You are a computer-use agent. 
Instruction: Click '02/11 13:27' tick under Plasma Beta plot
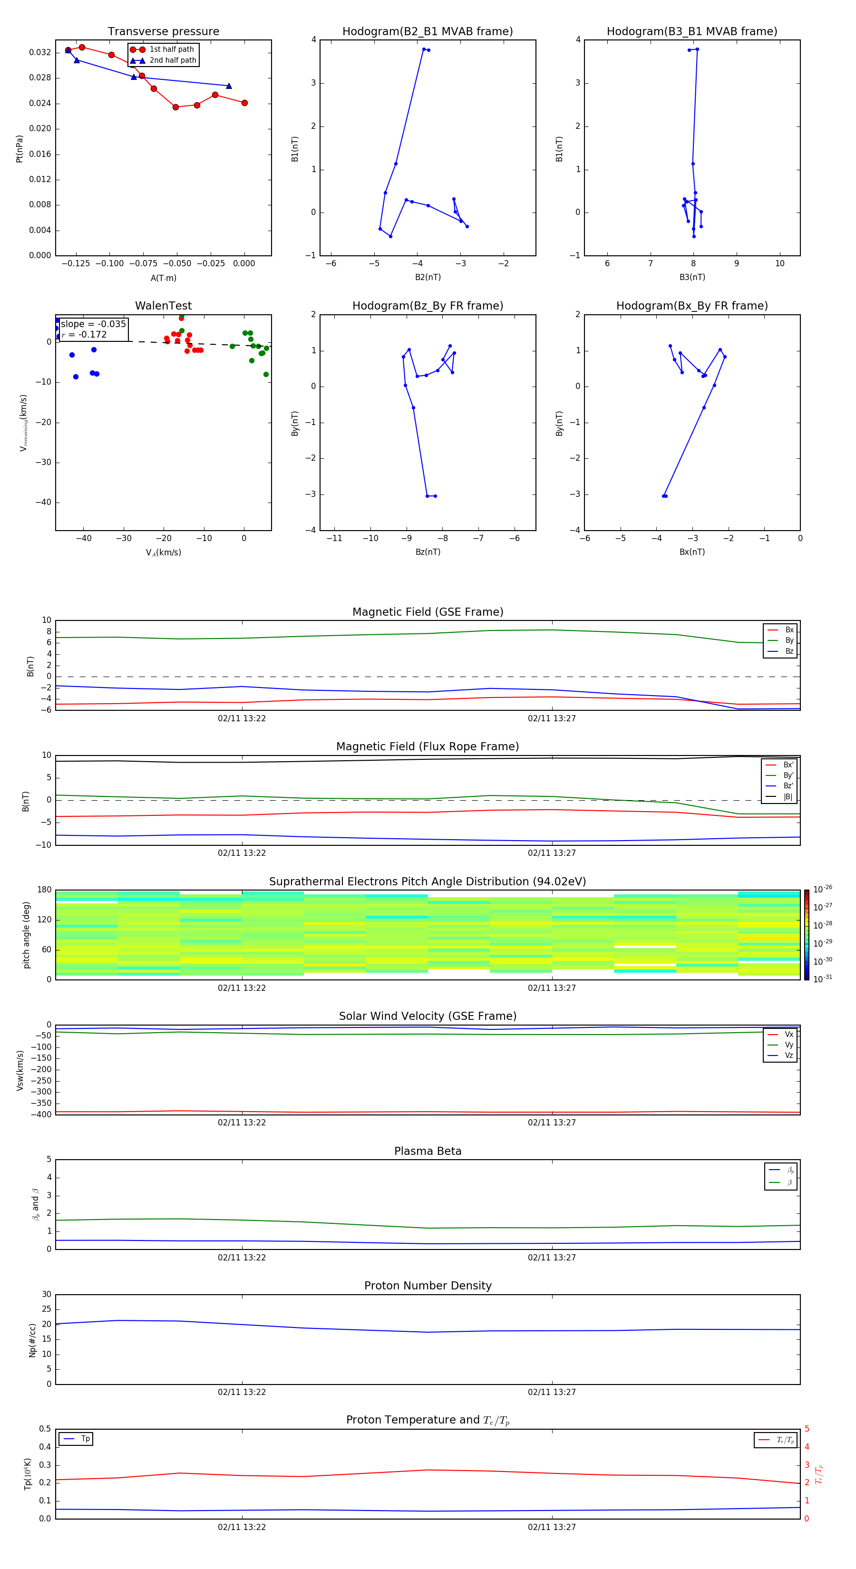click(552, 1257)
